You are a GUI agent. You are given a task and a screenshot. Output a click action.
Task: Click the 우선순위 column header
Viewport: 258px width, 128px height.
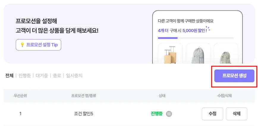tap(20, 96)
